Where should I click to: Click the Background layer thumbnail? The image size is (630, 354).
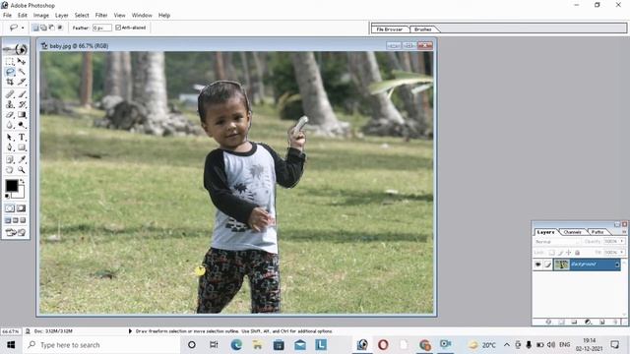coord(562,265)
